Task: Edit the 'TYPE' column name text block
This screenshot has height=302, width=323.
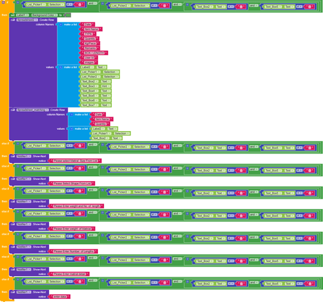Action: [x=88, y=34]
